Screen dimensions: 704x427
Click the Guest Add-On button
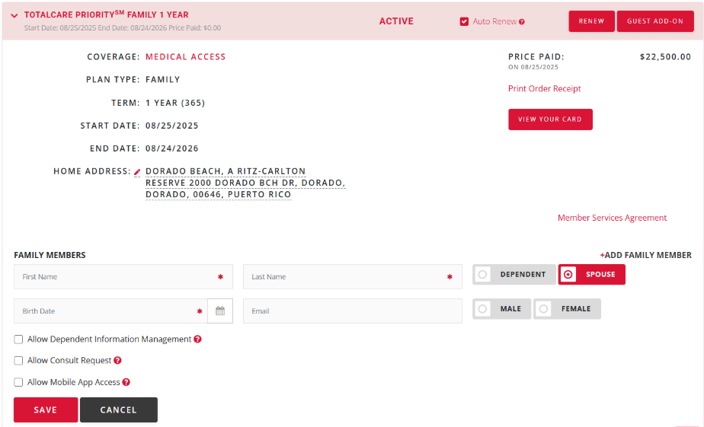pyautogui.click(x=654, y=21)
